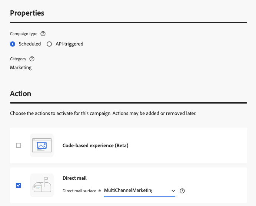
Task: Select the API-triggered campaign type
Action: pos(49,44)
